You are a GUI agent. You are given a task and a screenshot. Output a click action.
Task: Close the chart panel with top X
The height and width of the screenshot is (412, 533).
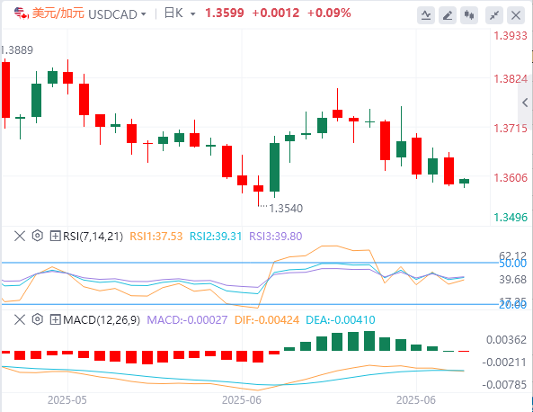pyautogui.click(x=516, y=15)
